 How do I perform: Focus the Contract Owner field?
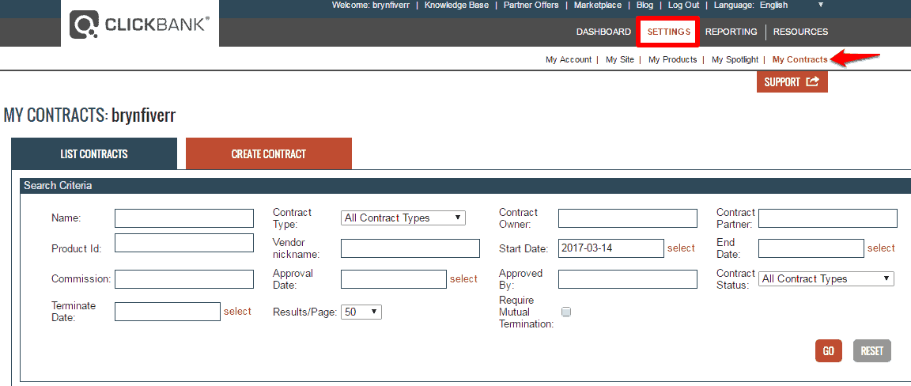pyautogui.click(x=627, y=218)
